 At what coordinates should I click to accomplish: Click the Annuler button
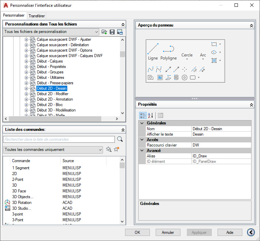pos(168,233)
